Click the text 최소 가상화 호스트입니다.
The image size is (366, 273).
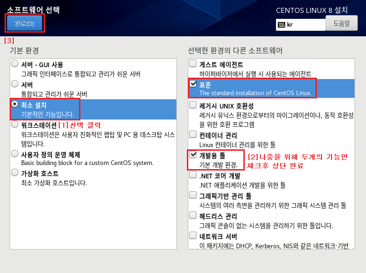pyautogui.click(x=54, y=183)
